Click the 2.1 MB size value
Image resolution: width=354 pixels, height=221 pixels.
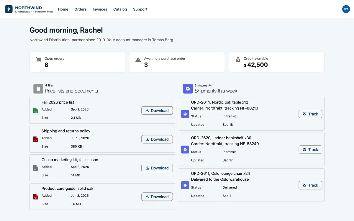(x=76, y=118)
